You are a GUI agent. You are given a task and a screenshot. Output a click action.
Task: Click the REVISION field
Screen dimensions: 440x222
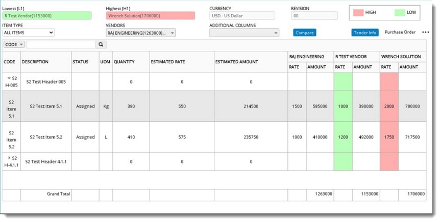[x=314, y=16]
